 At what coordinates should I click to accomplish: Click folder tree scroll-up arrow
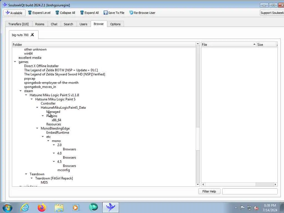[x=198, y=44]
